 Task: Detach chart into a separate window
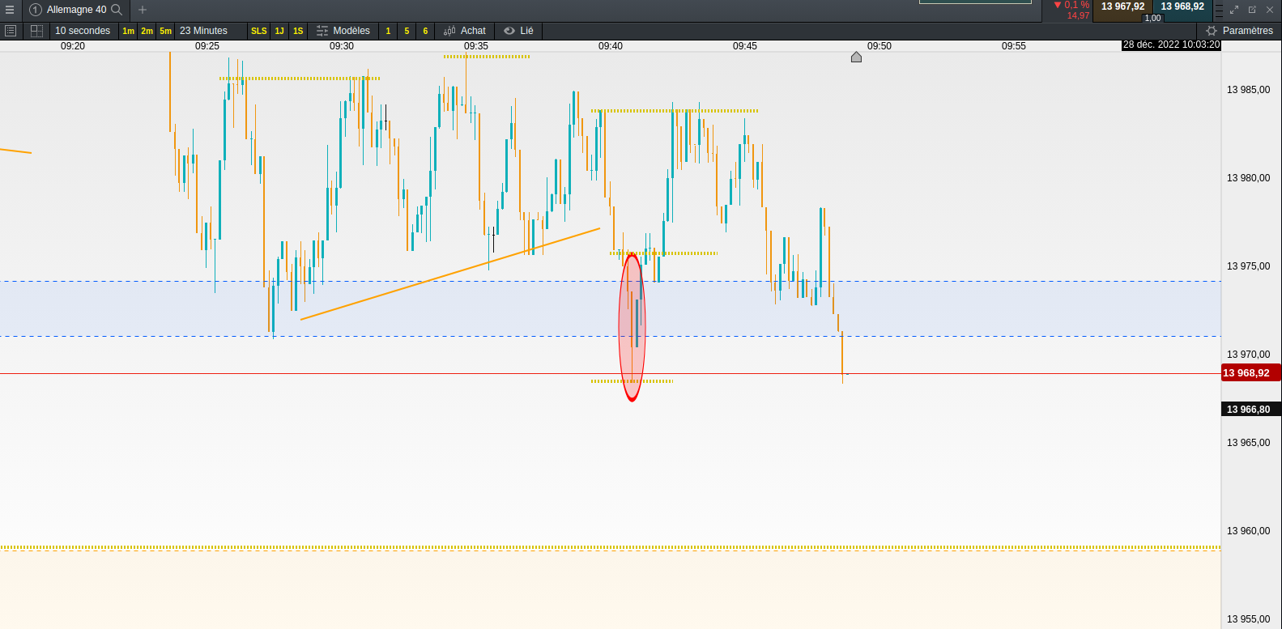tap(1252, 10)
